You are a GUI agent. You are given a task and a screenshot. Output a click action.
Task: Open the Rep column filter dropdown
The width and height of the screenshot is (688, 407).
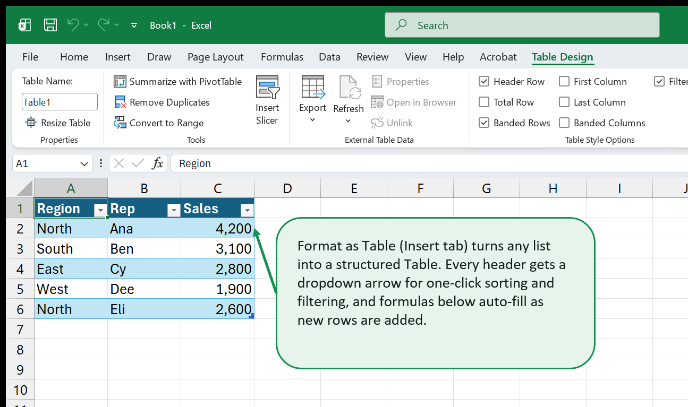174,211
